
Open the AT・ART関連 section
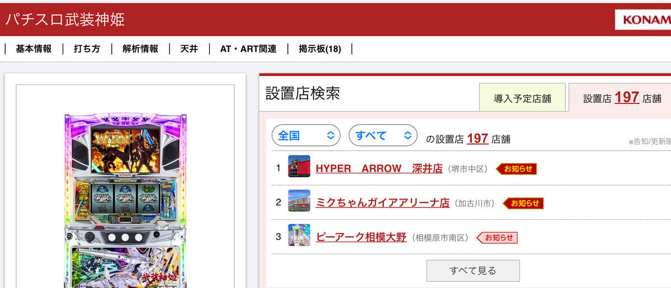click(x=248, y=49)
